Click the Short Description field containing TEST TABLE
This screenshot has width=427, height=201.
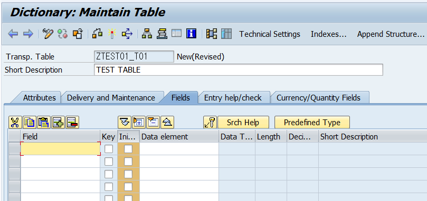pyautogui.click(x=238, y=70)
